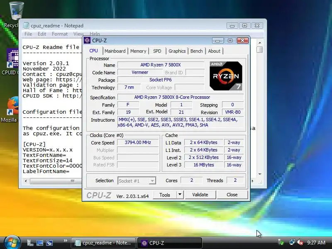332x249 pixels.
Task: Open the SPD tab
Action: [157, 51]
